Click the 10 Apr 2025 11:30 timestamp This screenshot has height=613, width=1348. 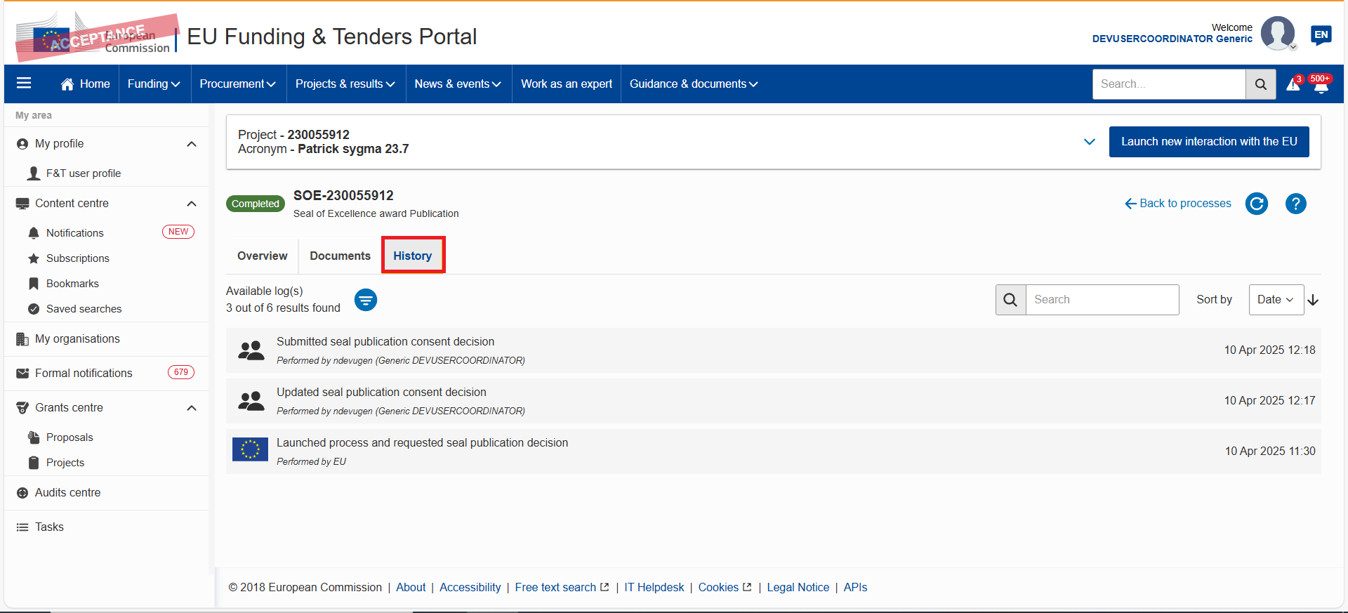tap(1270, 451)
